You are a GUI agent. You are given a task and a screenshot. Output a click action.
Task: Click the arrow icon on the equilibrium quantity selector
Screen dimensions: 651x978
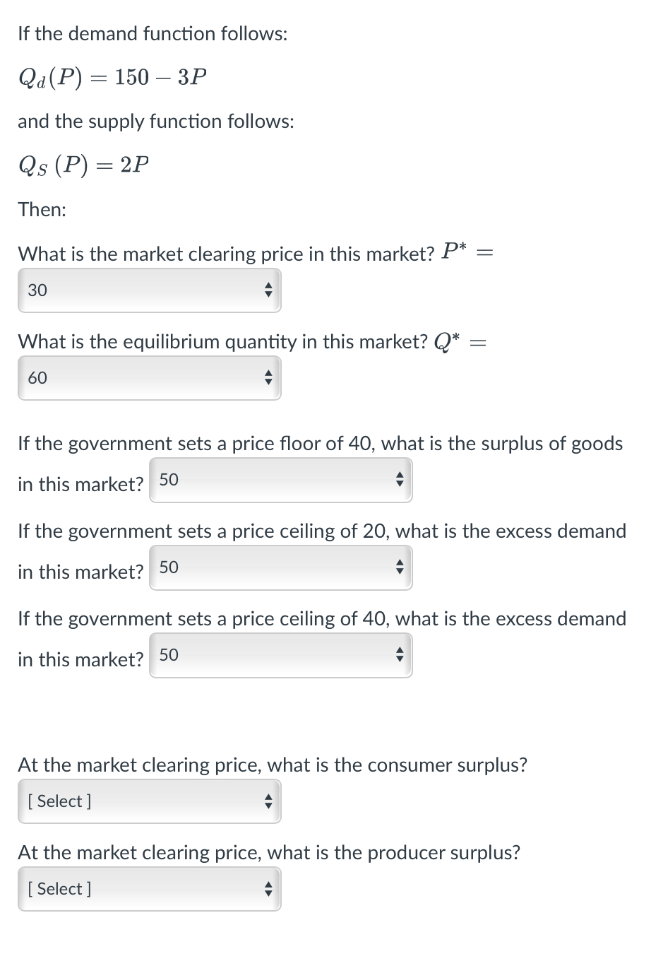tap(268, 378)
